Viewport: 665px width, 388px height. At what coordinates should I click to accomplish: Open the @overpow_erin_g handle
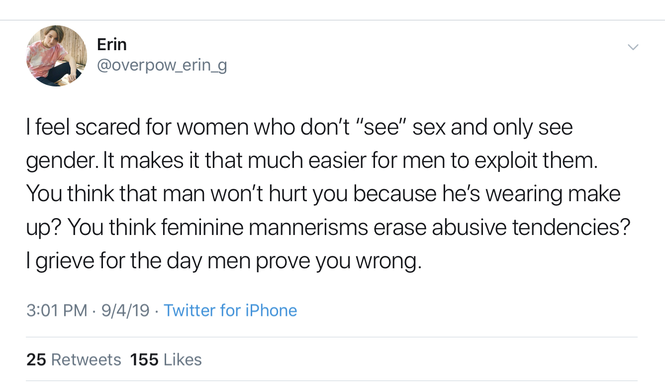[162, 66]
